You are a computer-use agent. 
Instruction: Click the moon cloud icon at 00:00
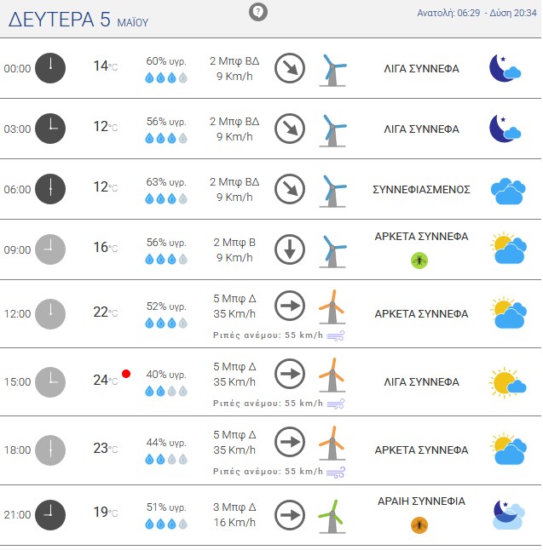click(x=505, y=68)
